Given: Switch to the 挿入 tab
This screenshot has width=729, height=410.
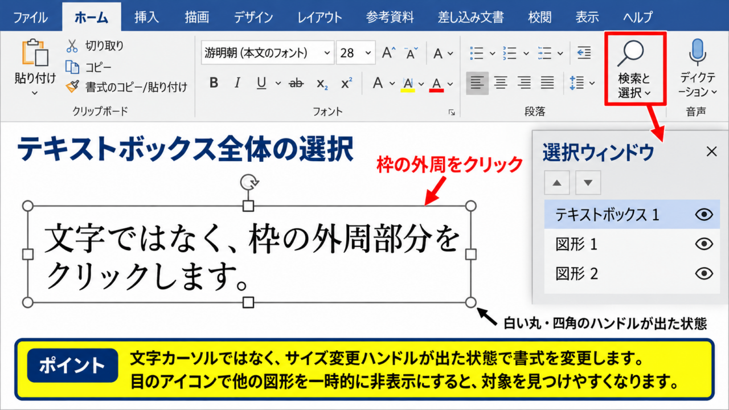Looking at the screenshot, I should pyautogui.click(x=146, y=17).
